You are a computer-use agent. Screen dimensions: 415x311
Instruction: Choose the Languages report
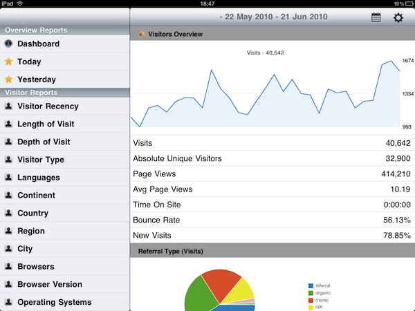65,177
